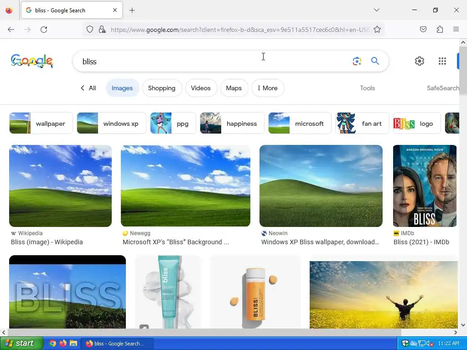Open the Google apps grid

442,61
